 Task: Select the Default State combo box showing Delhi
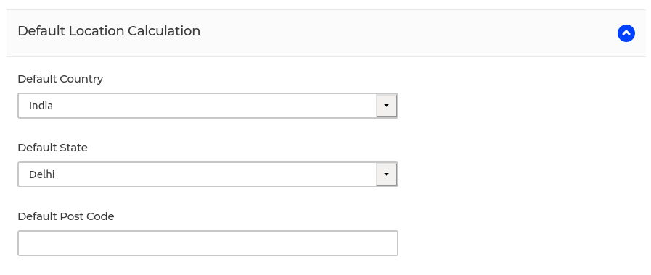[x=208, y=174]
